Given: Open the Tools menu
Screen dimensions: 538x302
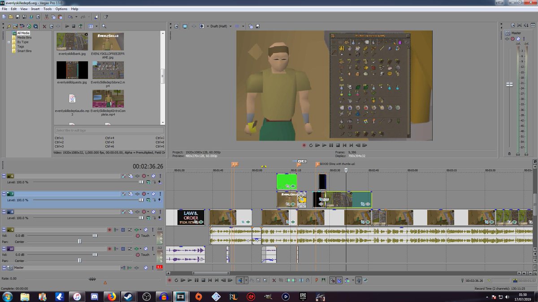Looking at the screenshot, I should [x=48, y=9].
